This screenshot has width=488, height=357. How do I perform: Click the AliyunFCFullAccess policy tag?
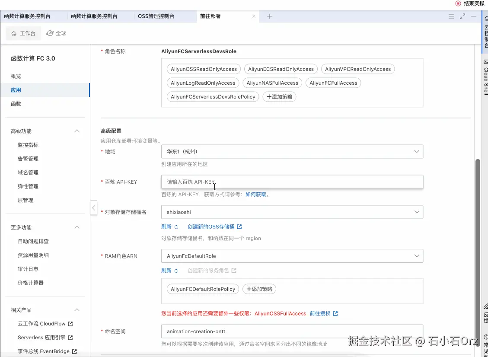coord(333,83)
